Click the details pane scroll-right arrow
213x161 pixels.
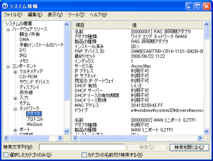click(x=200, y=138)
